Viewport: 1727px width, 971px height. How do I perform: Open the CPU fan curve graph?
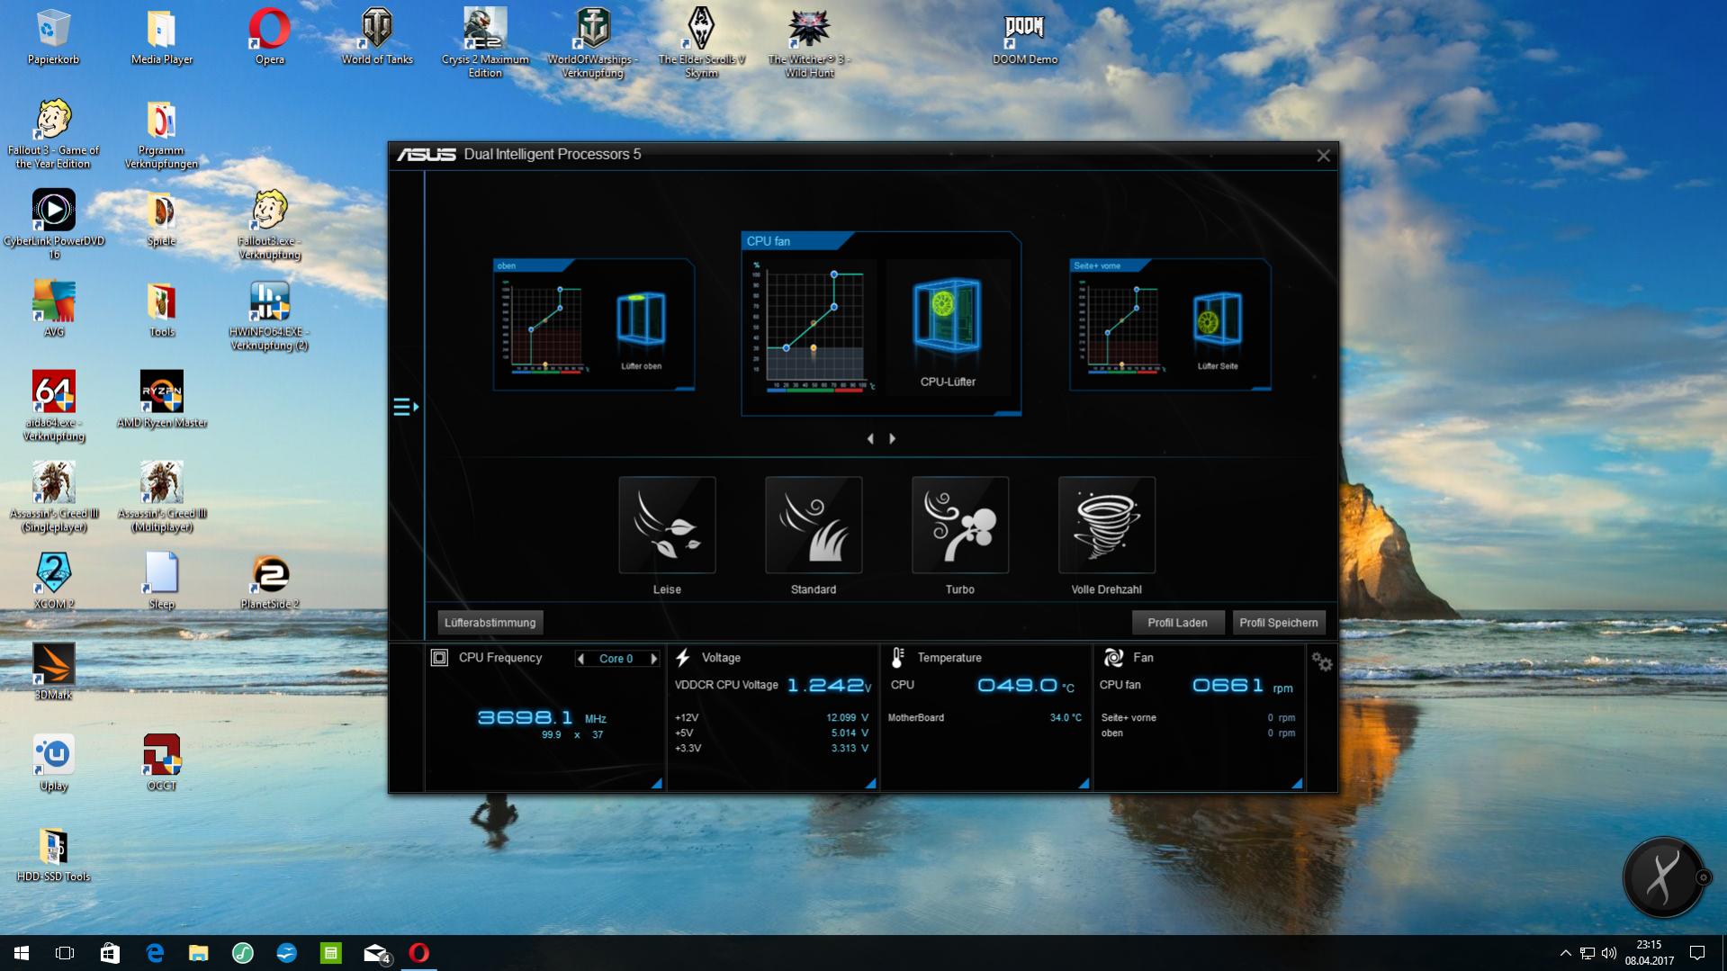point(814,327)
